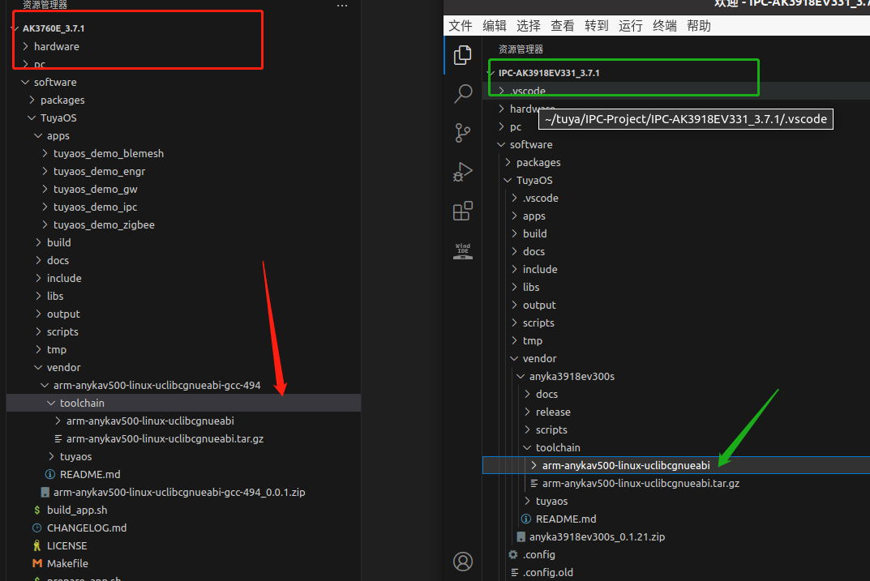Select README.md info icon in left window
This screenshot has height=581, width=870.
pyautogui.click(x=50, y=475)
